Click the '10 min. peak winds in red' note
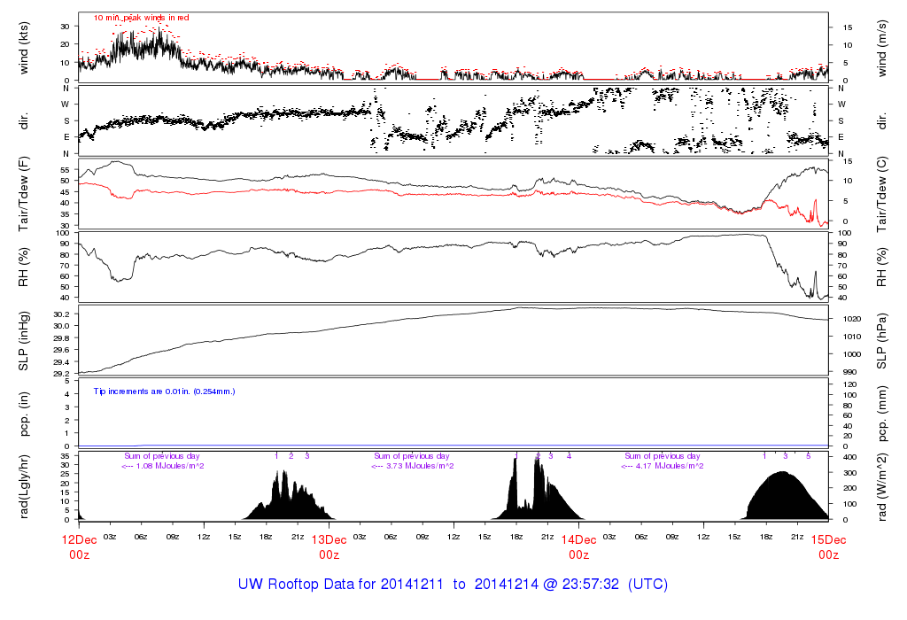 141,17
